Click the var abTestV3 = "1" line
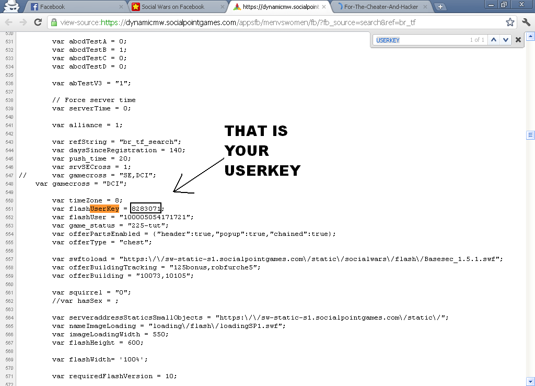 [91, 83]
